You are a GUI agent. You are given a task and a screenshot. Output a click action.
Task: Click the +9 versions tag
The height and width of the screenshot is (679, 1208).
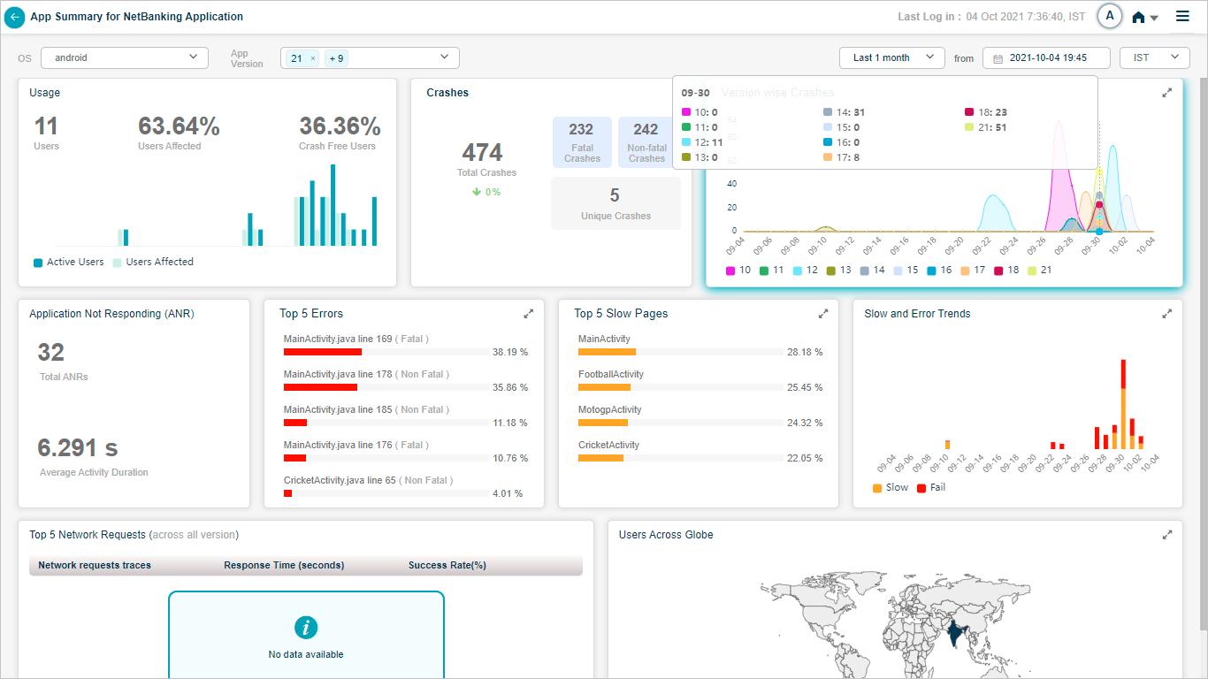point(337,58)
